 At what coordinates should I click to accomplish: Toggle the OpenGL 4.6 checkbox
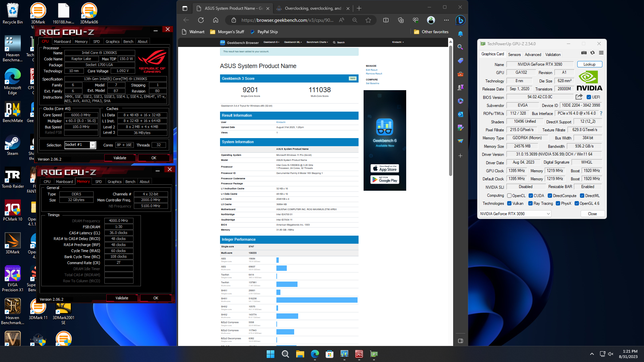pos(576,203)
